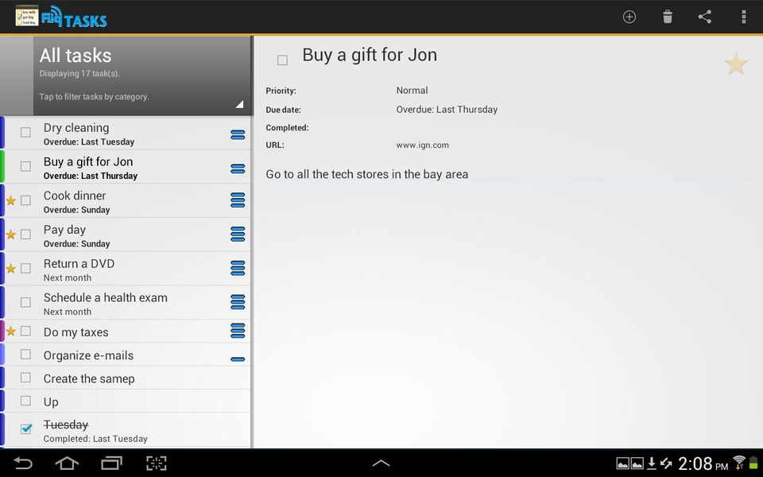Star the Buy a gift for Jon detail
Screen dimensions: 763x477
coord(736,64)
